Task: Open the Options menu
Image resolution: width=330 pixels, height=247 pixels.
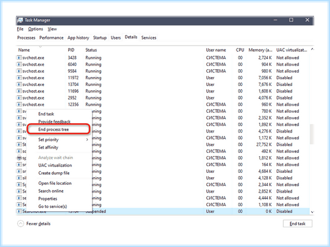Action: 36,29
